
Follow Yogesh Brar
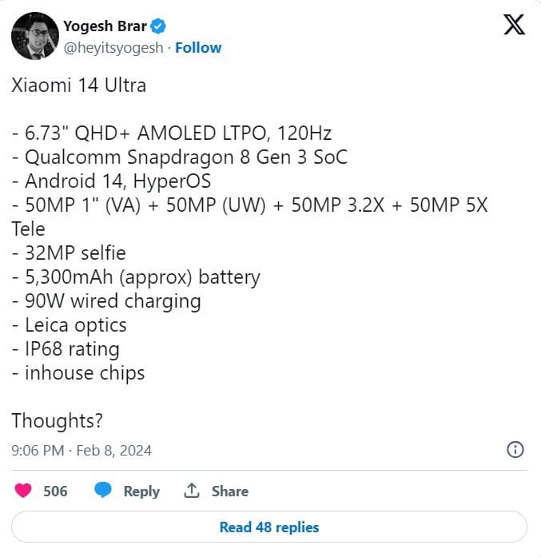tap(198, 48)
